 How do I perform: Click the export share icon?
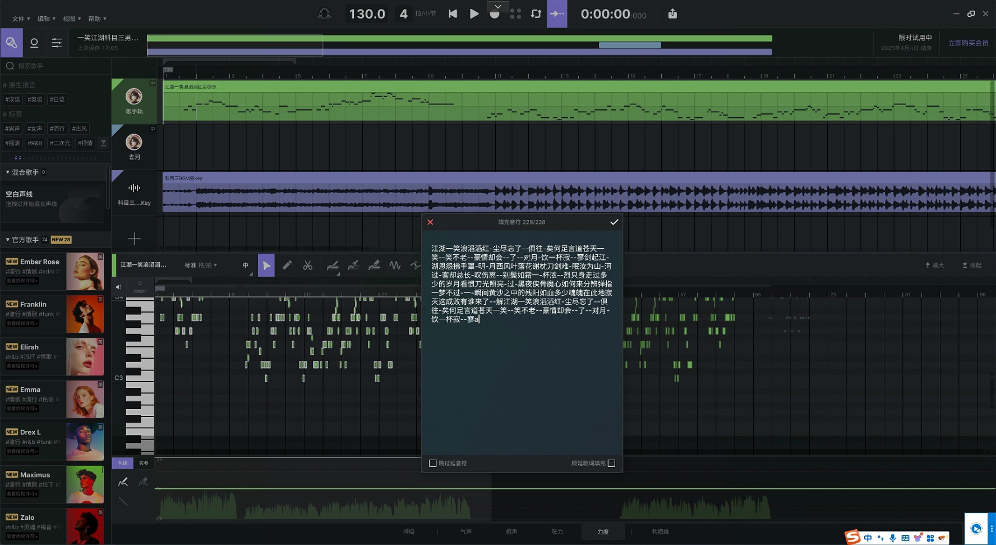tap(672, 13)
